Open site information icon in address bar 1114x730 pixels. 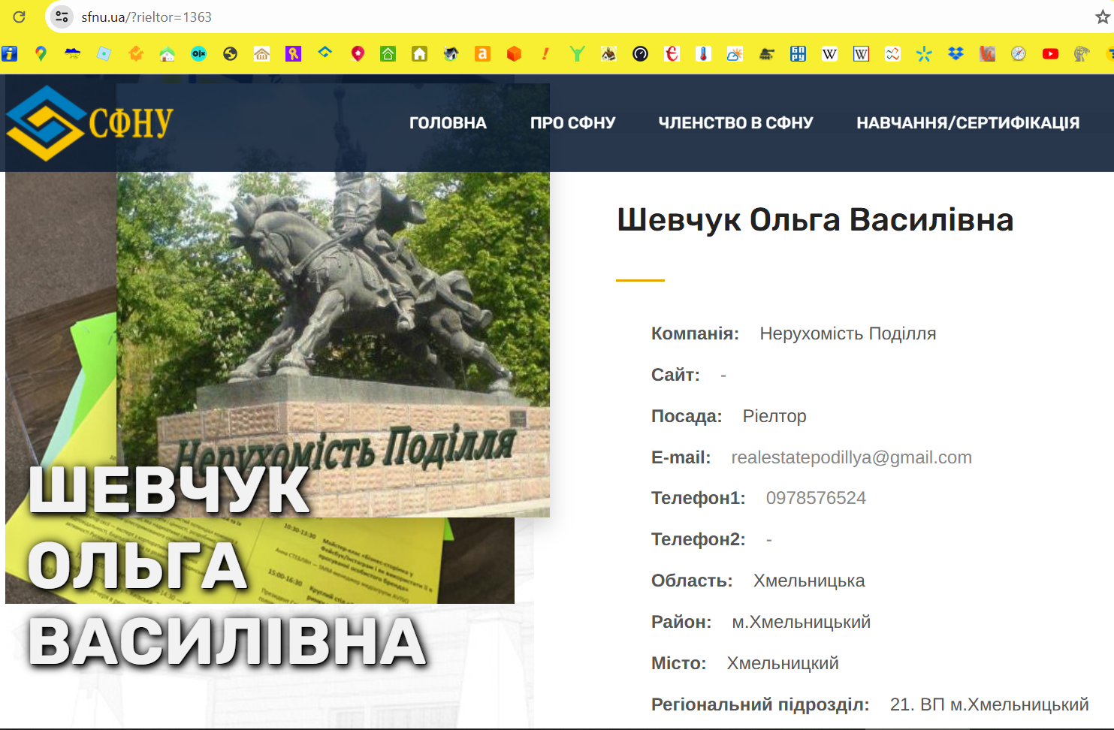pos(62,17)
